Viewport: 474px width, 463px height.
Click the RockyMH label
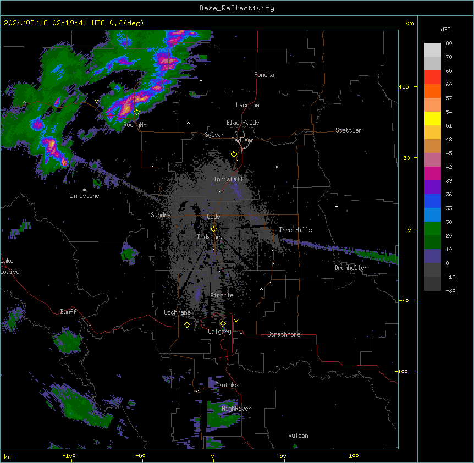135,125
